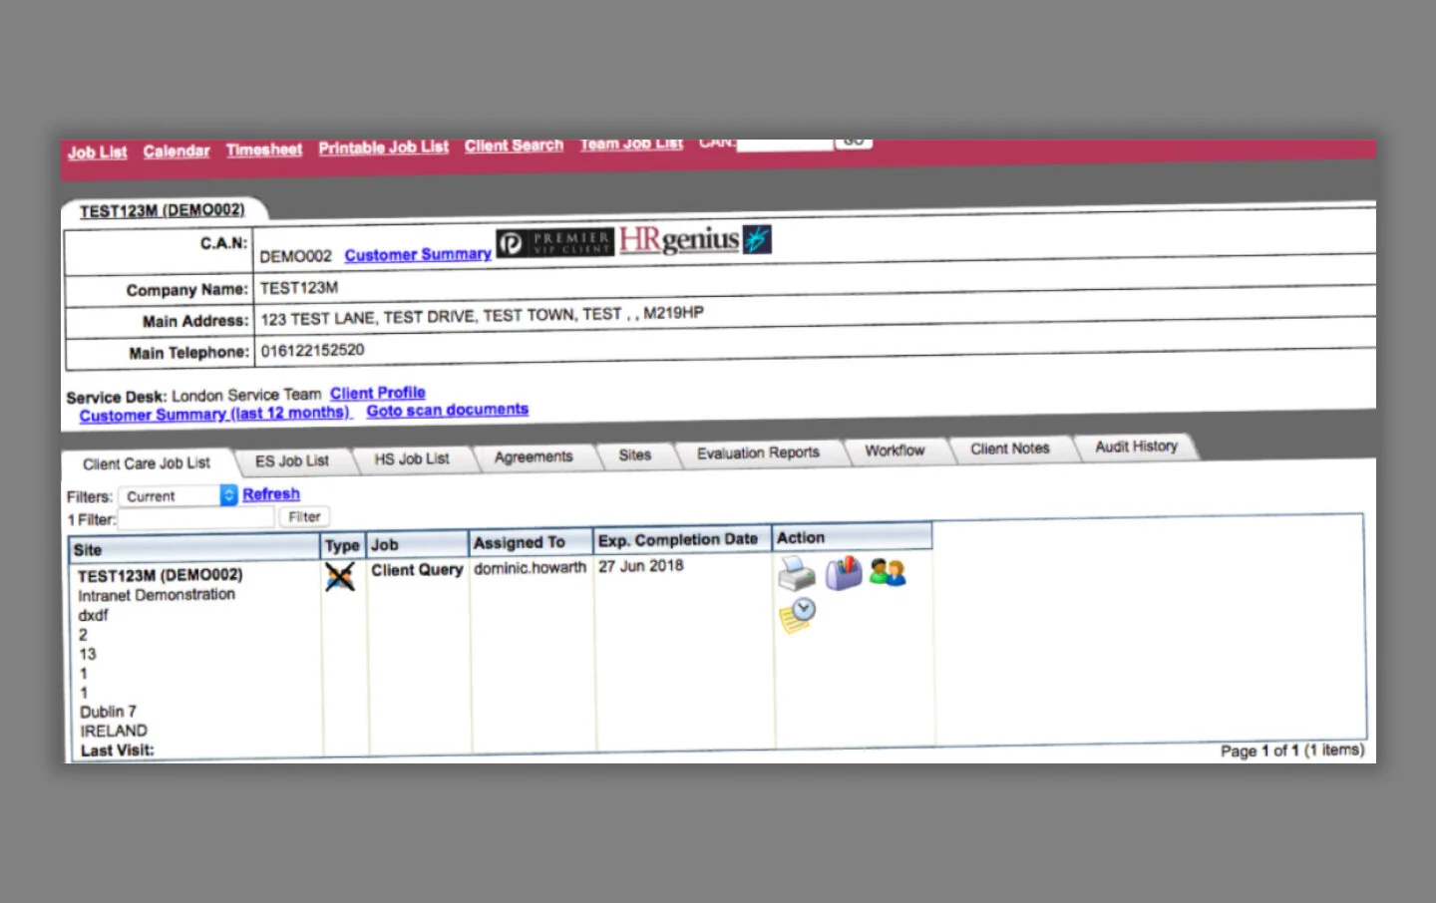Click the two-people users icon in Action
The width and height of the screenshot is (1436, 903).
887,572
